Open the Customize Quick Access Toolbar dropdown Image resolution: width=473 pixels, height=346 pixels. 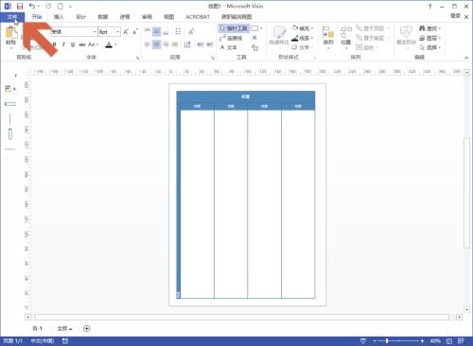(x=70, y=7)
